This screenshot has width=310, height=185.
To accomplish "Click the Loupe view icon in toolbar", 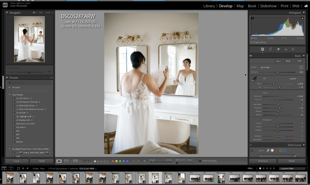I will (59, 161).
